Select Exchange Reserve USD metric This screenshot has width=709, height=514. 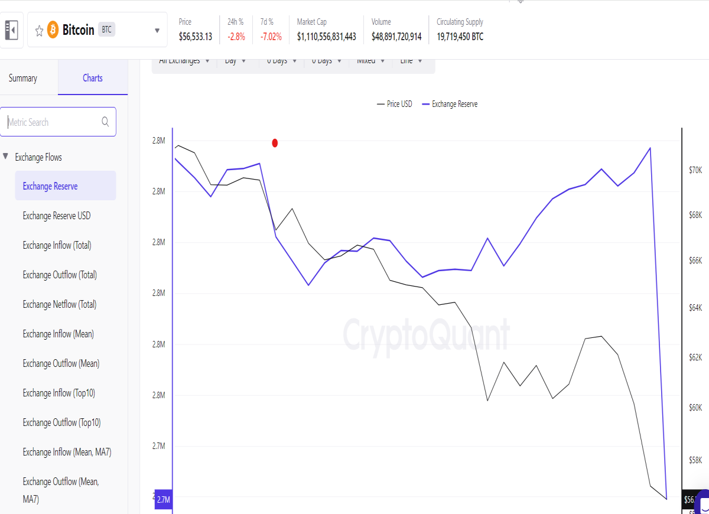57,216
